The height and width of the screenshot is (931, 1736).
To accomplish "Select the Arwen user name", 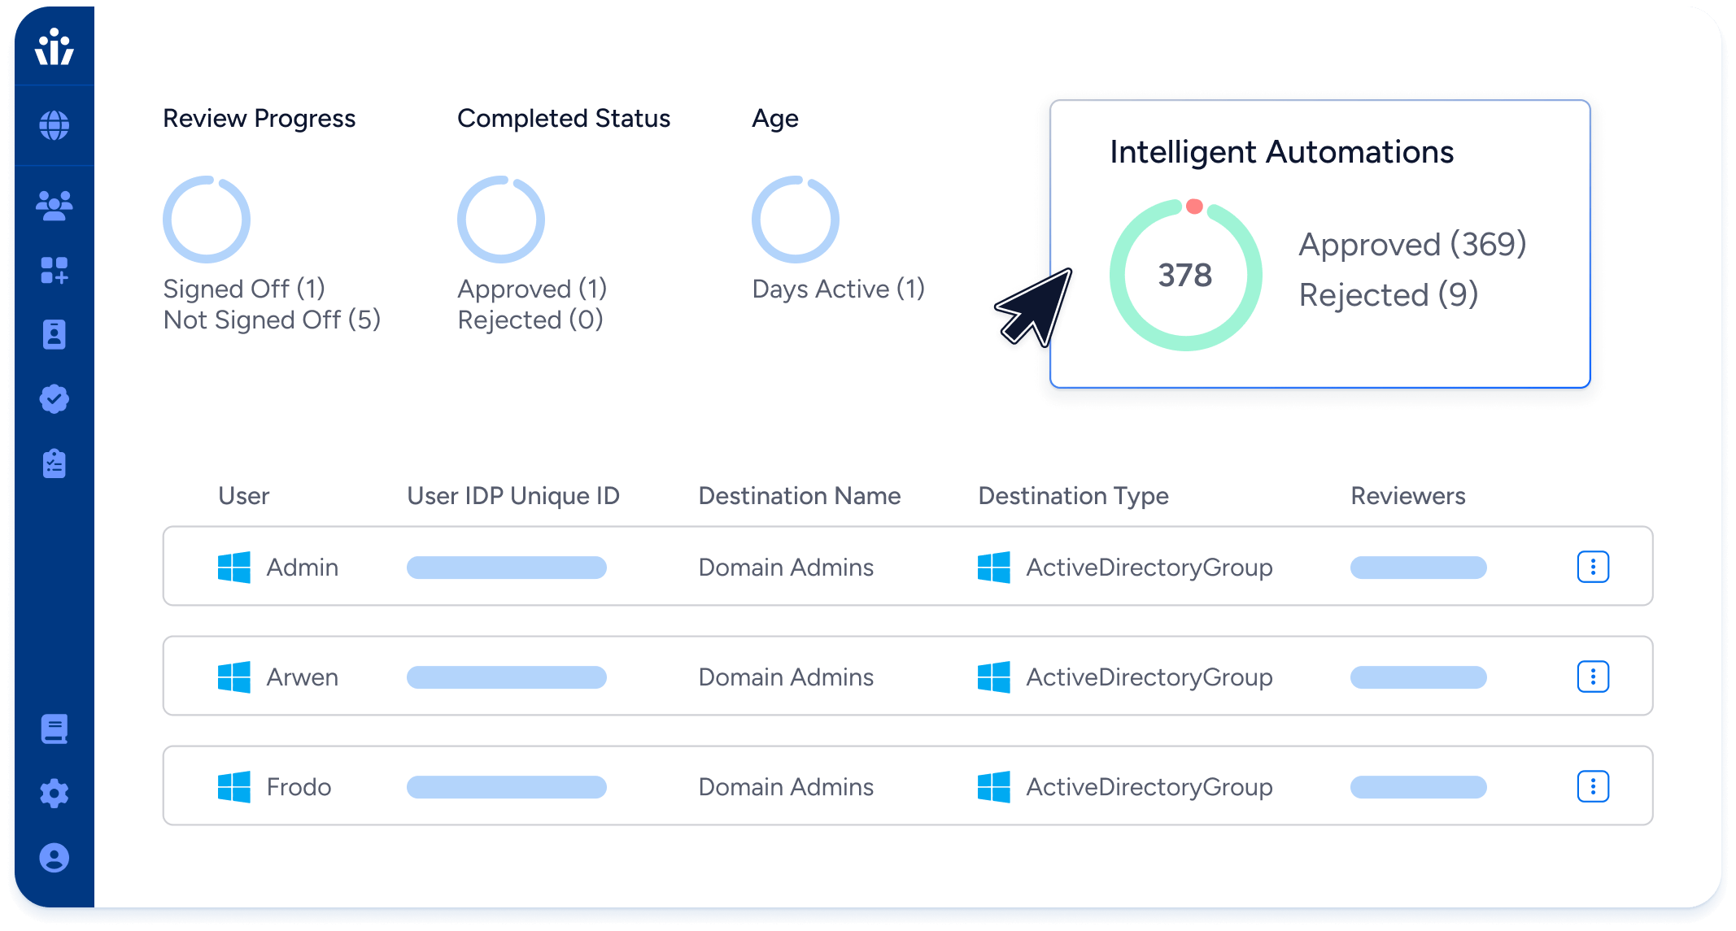I will pyautogui.click(x=303, y=676).
